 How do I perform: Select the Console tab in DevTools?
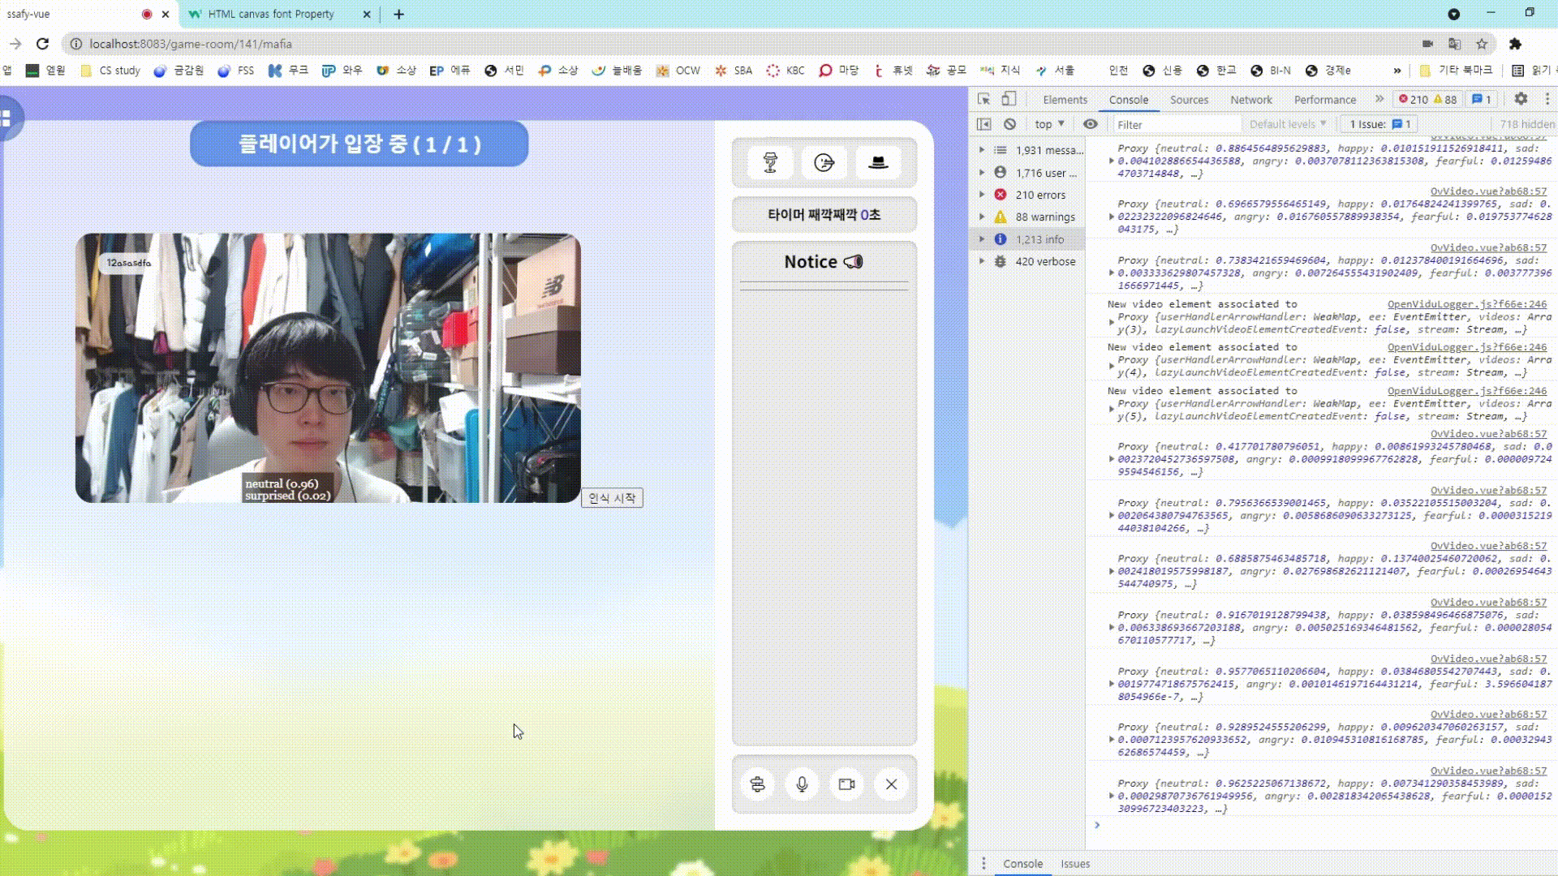tap(1128, 98)
